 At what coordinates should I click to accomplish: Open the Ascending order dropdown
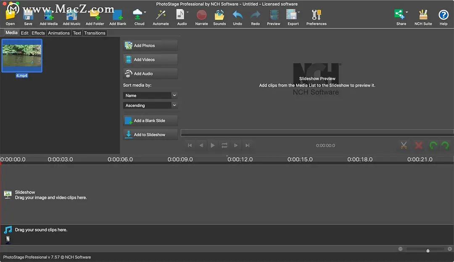tap(150, 106)
